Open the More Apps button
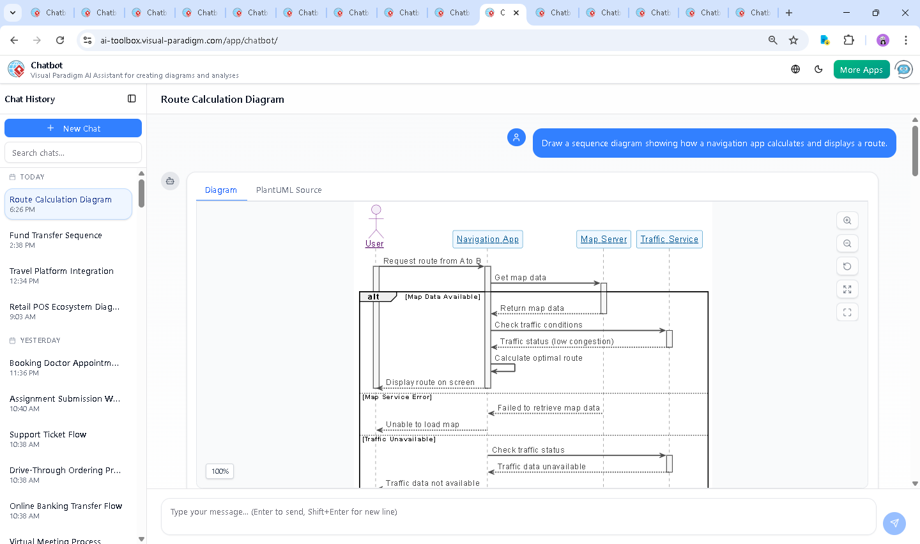Image resolution: width=920 pixels, height=544 pixels. [861, 70]
